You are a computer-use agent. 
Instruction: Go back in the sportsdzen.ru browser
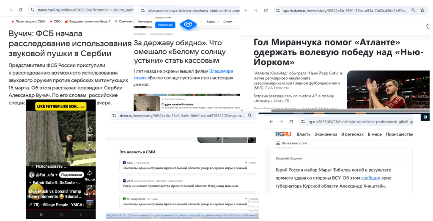pyautogui.click(x=246, y=11)
